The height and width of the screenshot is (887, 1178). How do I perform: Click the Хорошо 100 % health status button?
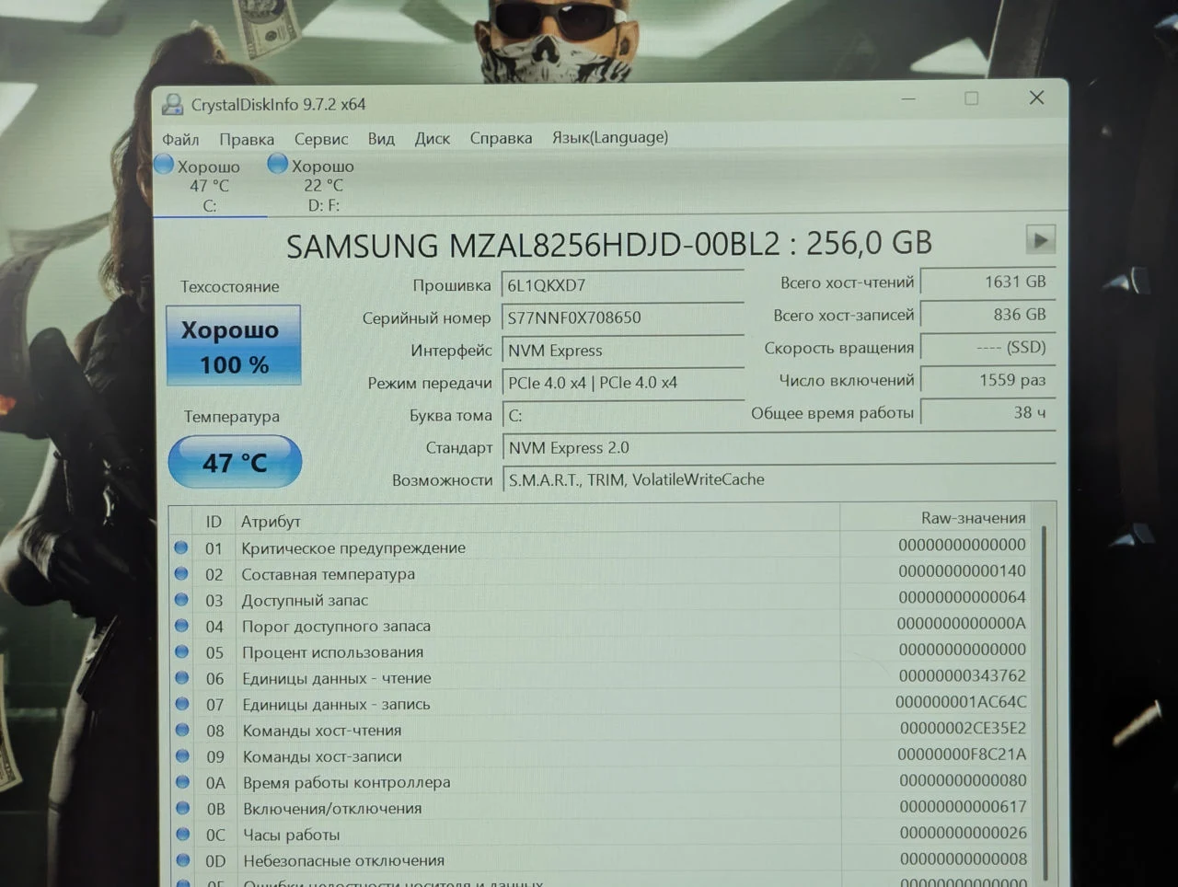234,346
